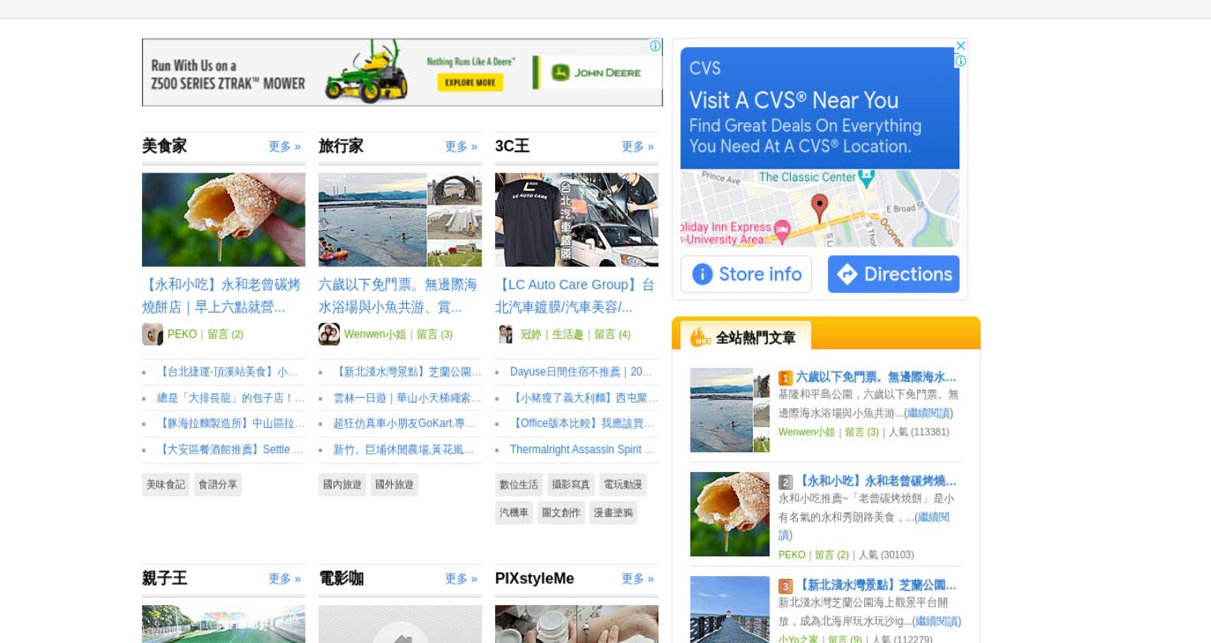Click 留言 (4) under 3C王 article

click(x=613, y=334)
